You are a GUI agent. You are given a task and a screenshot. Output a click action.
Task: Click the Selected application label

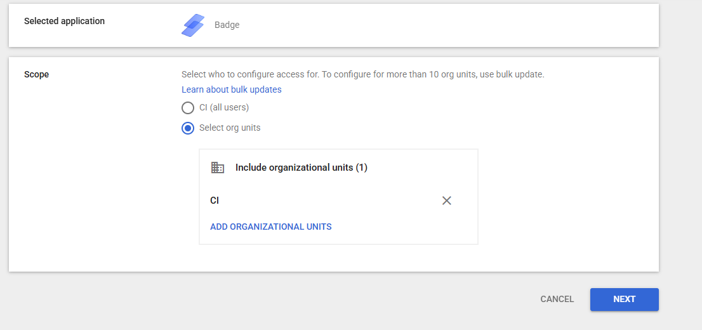pyautogui.click(x=64, y=21)
